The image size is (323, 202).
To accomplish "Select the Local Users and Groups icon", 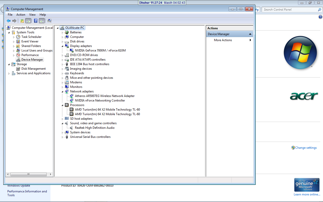I will point(18,50).
